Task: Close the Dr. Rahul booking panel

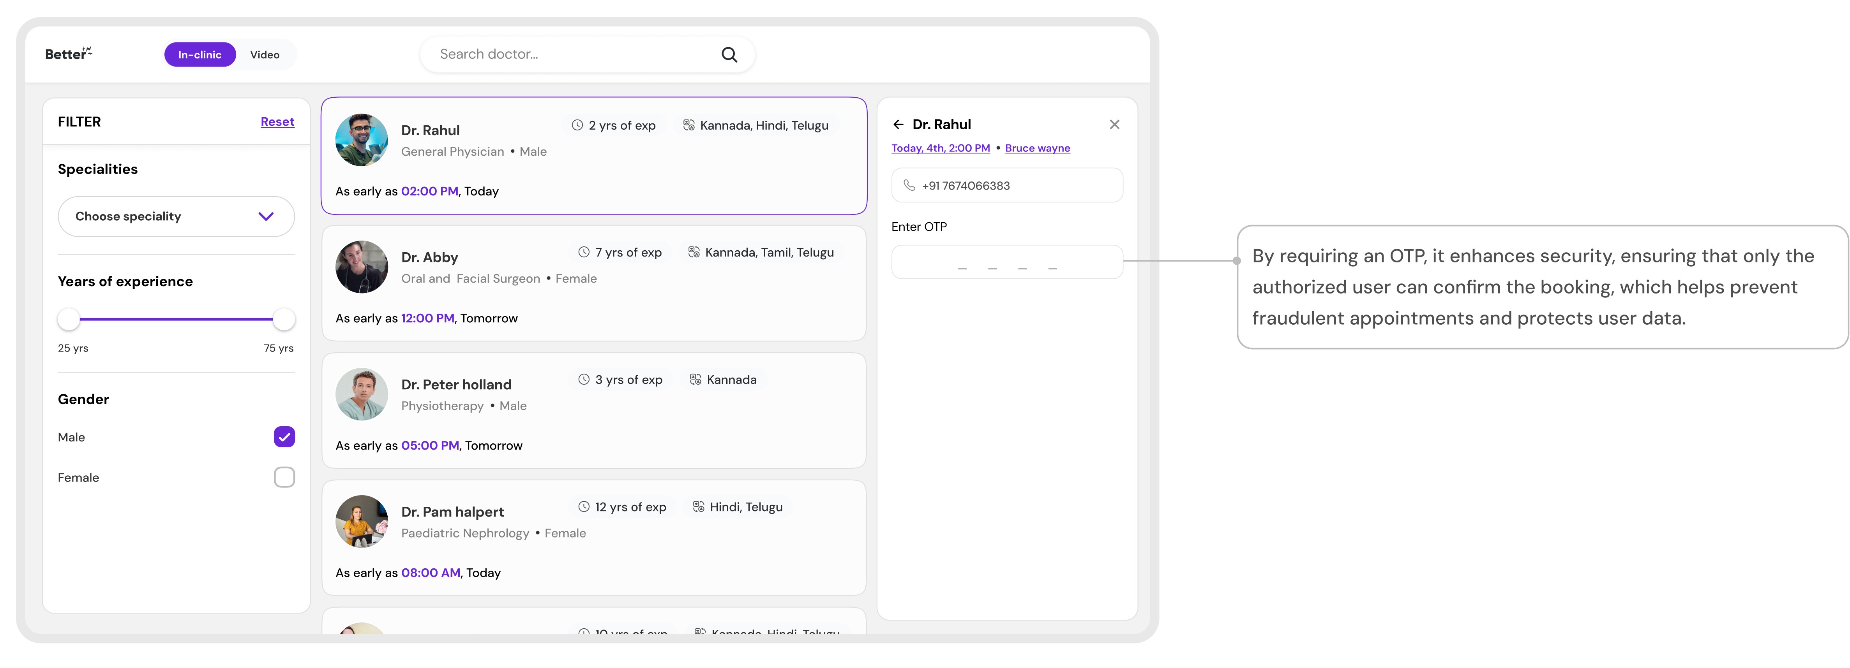Action: [x=1114, y=125]
